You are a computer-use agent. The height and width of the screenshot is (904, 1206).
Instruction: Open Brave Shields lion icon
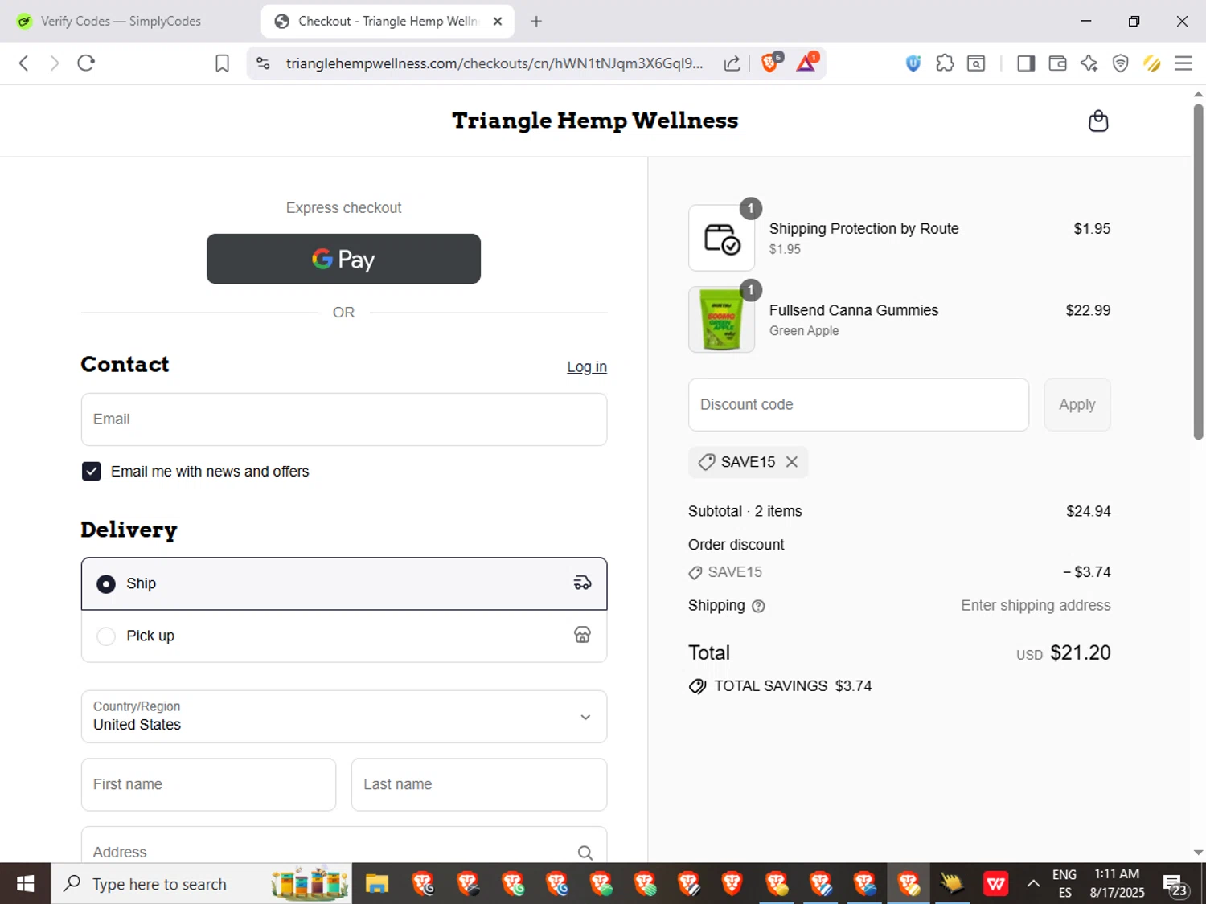[771, 63]
